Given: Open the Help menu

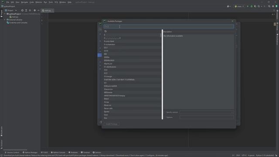Looking at the screenshot, I should pos(69,2).
